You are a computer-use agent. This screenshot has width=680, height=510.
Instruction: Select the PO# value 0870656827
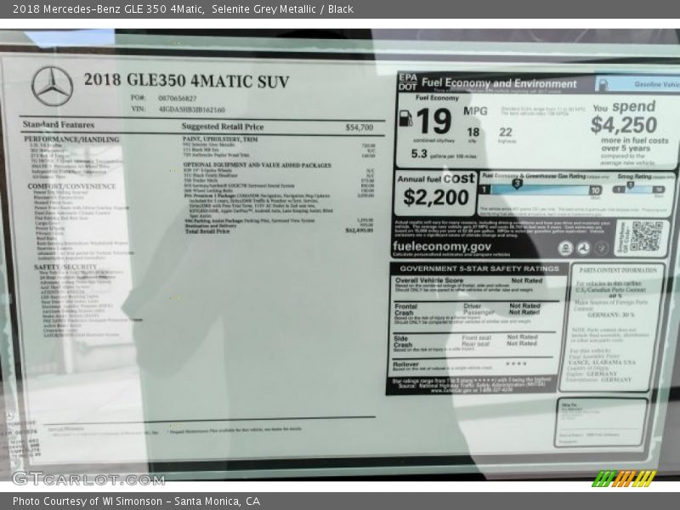(178, 99)
